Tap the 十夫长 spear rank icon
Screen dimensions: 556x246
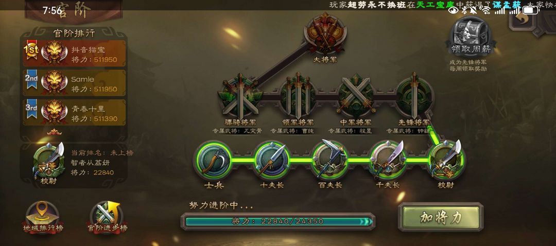click(272, 160)
